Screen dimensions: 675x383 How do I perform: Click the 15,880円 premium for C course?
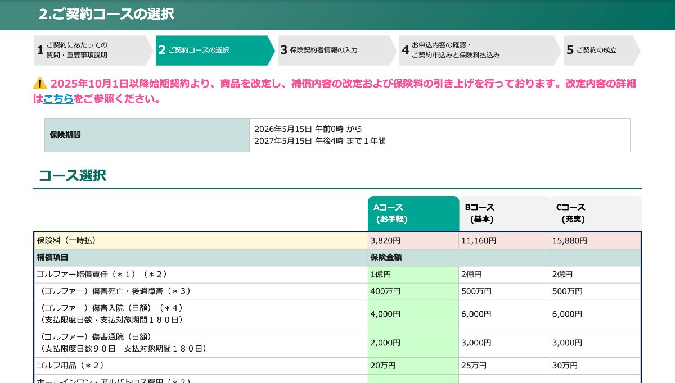coord(570,240)
